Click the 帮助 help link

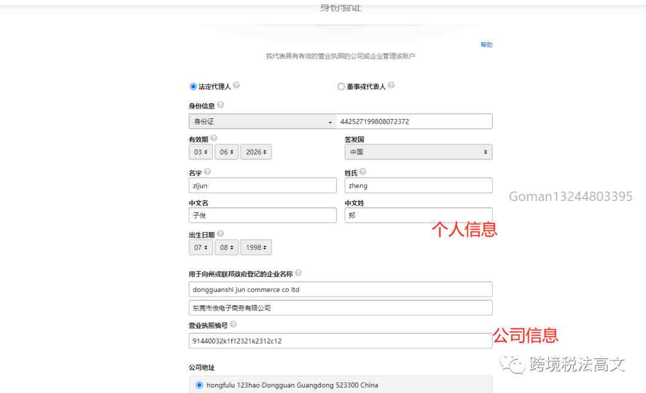pos(486,44)
